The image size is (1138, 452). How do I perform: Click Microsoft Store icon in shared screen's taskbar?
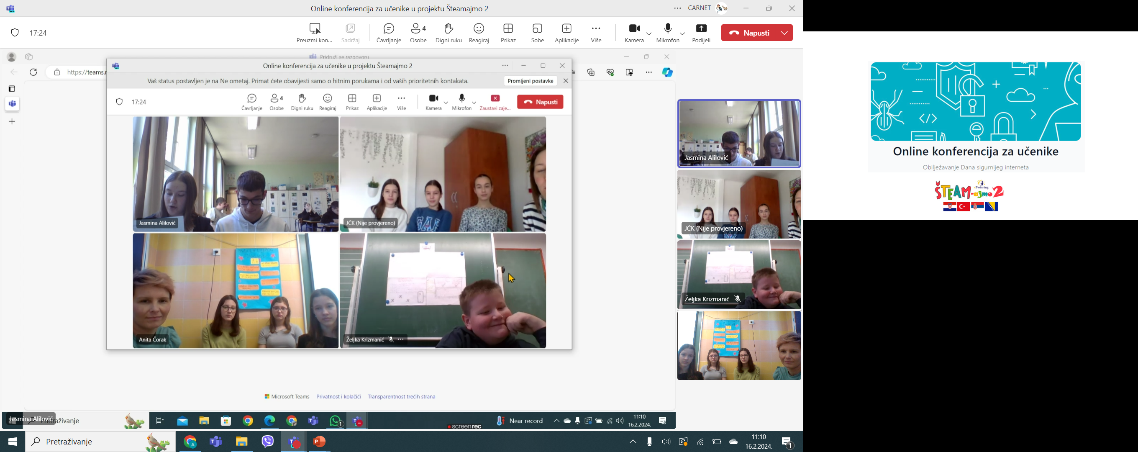point(226,421)
